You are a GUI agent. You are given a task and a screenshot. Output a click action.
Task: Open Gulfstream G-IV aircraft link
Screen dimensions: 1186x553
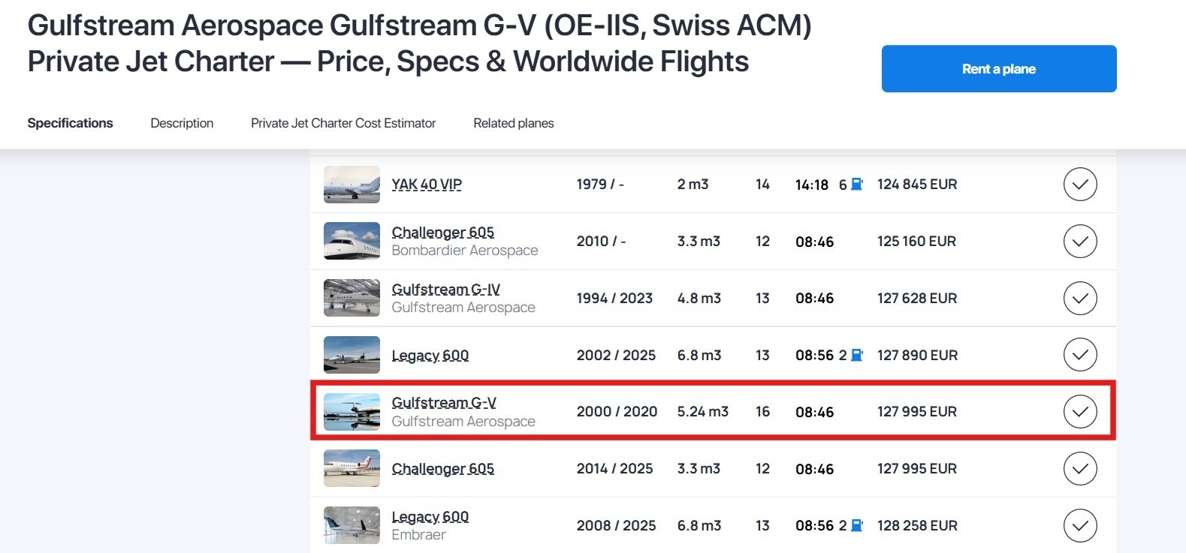pyautogui.click(x=445, y=290)
